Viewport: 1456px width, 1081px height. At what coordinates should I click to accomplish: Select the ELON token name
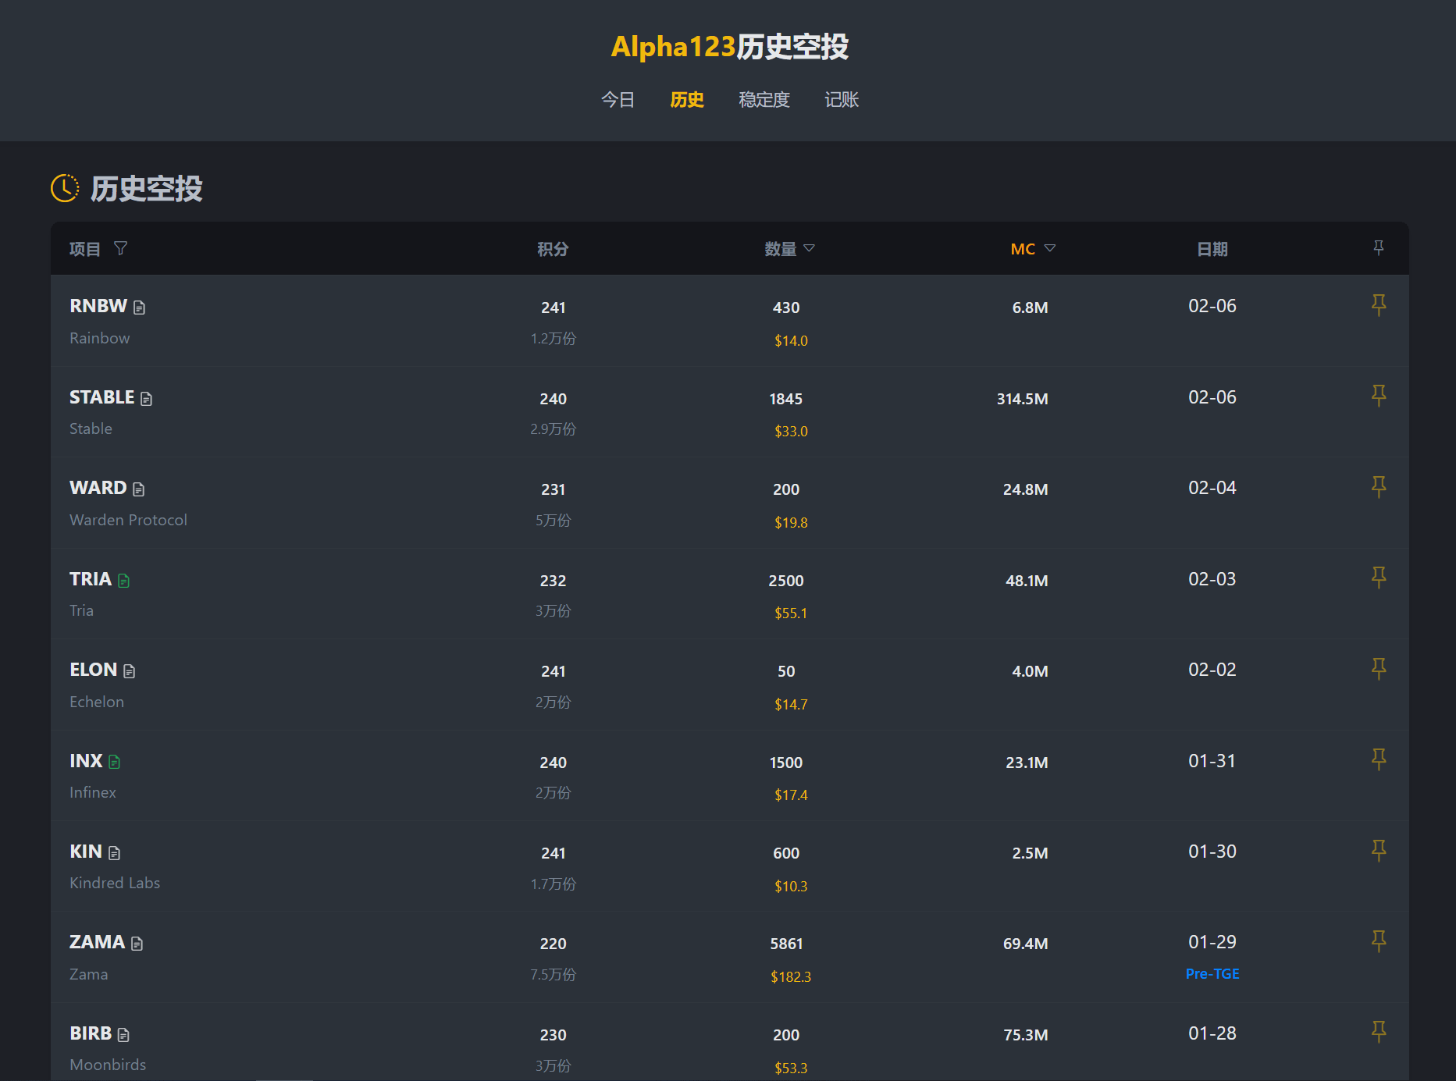[94, 670]
